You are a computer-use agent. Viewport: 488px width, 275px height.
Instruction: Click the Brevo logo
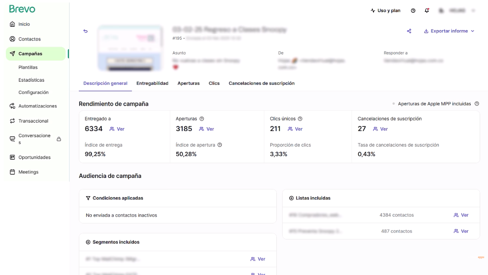coord(22,9)
